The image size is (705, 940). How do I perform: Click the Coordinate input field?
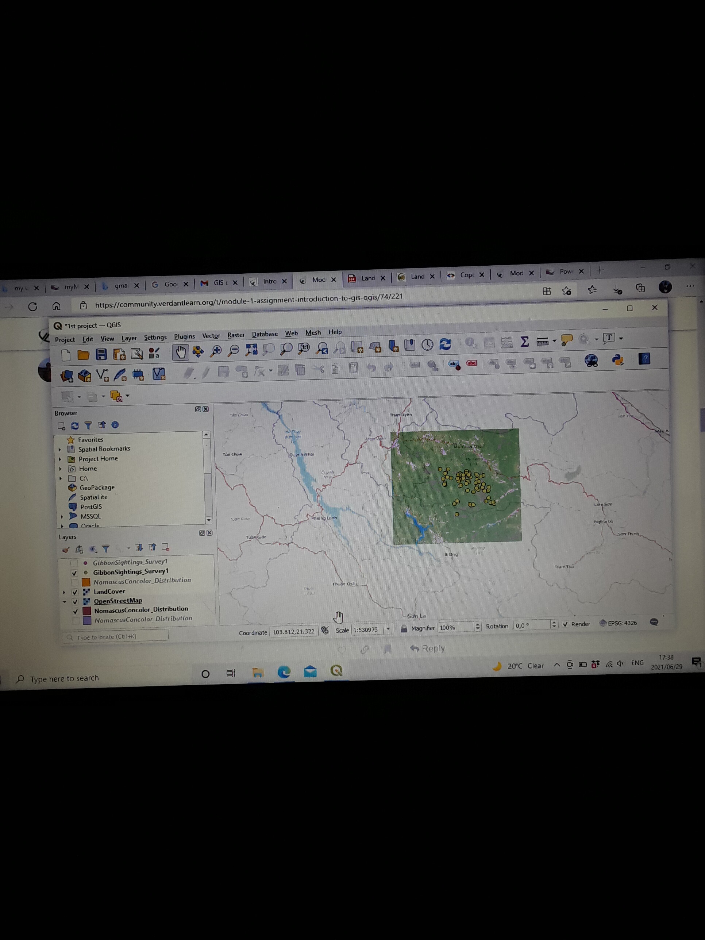coord(294,632)
